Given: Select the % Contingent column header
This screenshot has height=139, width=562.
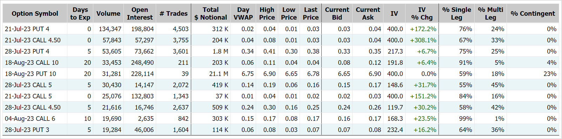Looking at the screenshot, I should [533, 14].
